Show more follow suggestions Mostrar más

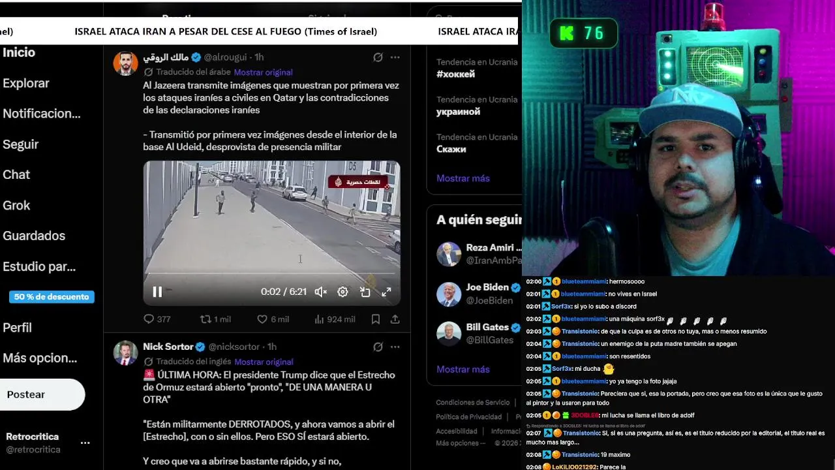[x=463, y=369]
